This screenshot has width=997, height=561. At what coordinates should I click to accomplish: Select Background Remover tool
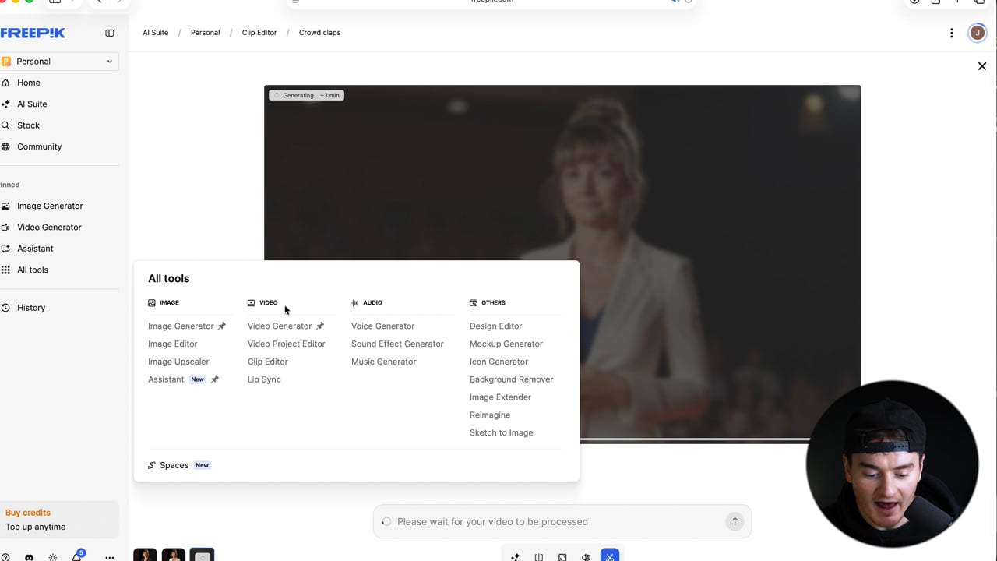[511, 379]
